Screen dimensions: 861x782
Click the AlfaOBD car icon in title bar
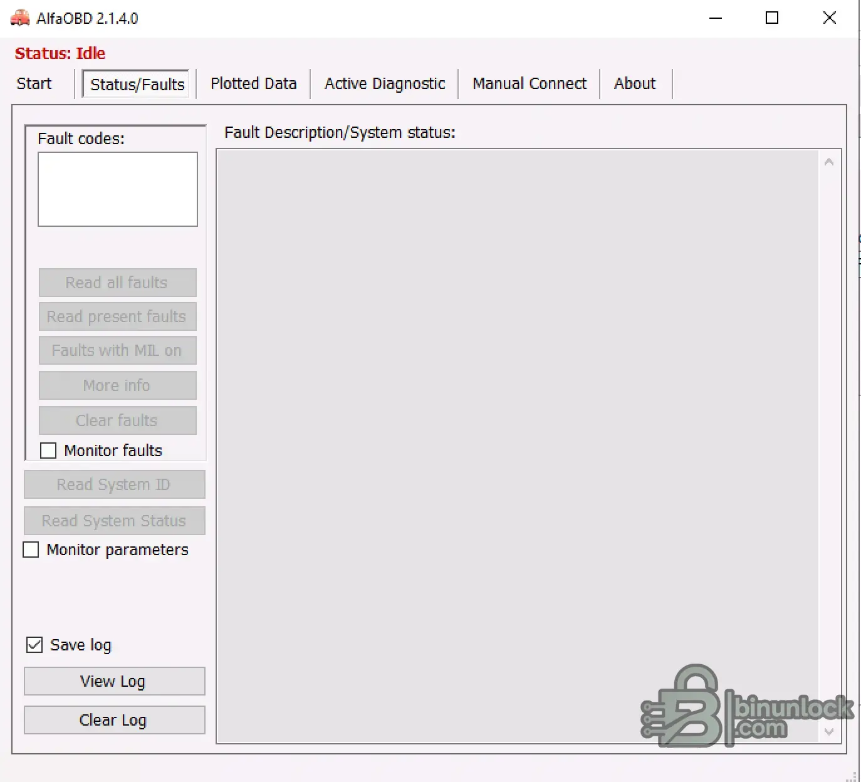pos(20,18)
